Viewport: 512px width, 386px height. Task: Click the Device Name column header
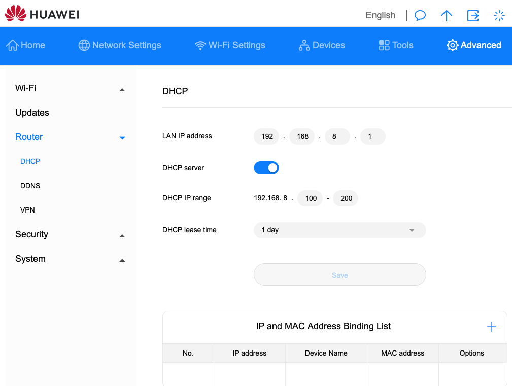pos(326,353)
